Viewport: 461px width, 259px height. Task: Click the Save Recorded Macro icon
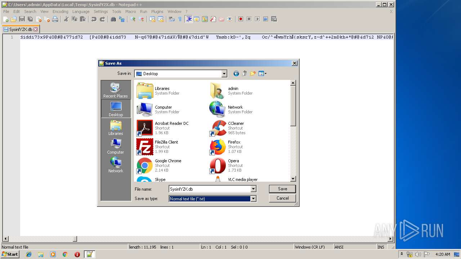274,19
